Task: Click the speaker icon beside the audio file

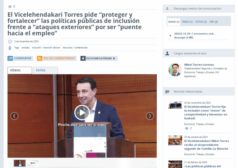Action: 170,36
